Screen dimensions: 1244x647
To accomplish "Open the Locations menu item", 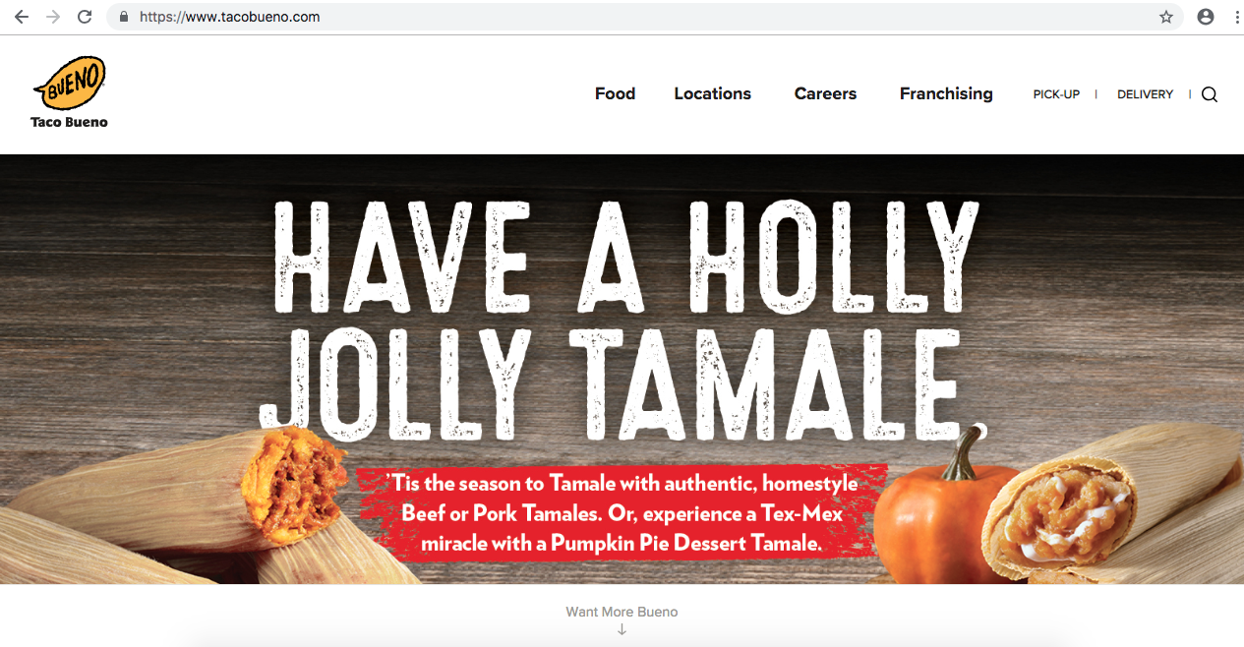I will tap(712, 93).
